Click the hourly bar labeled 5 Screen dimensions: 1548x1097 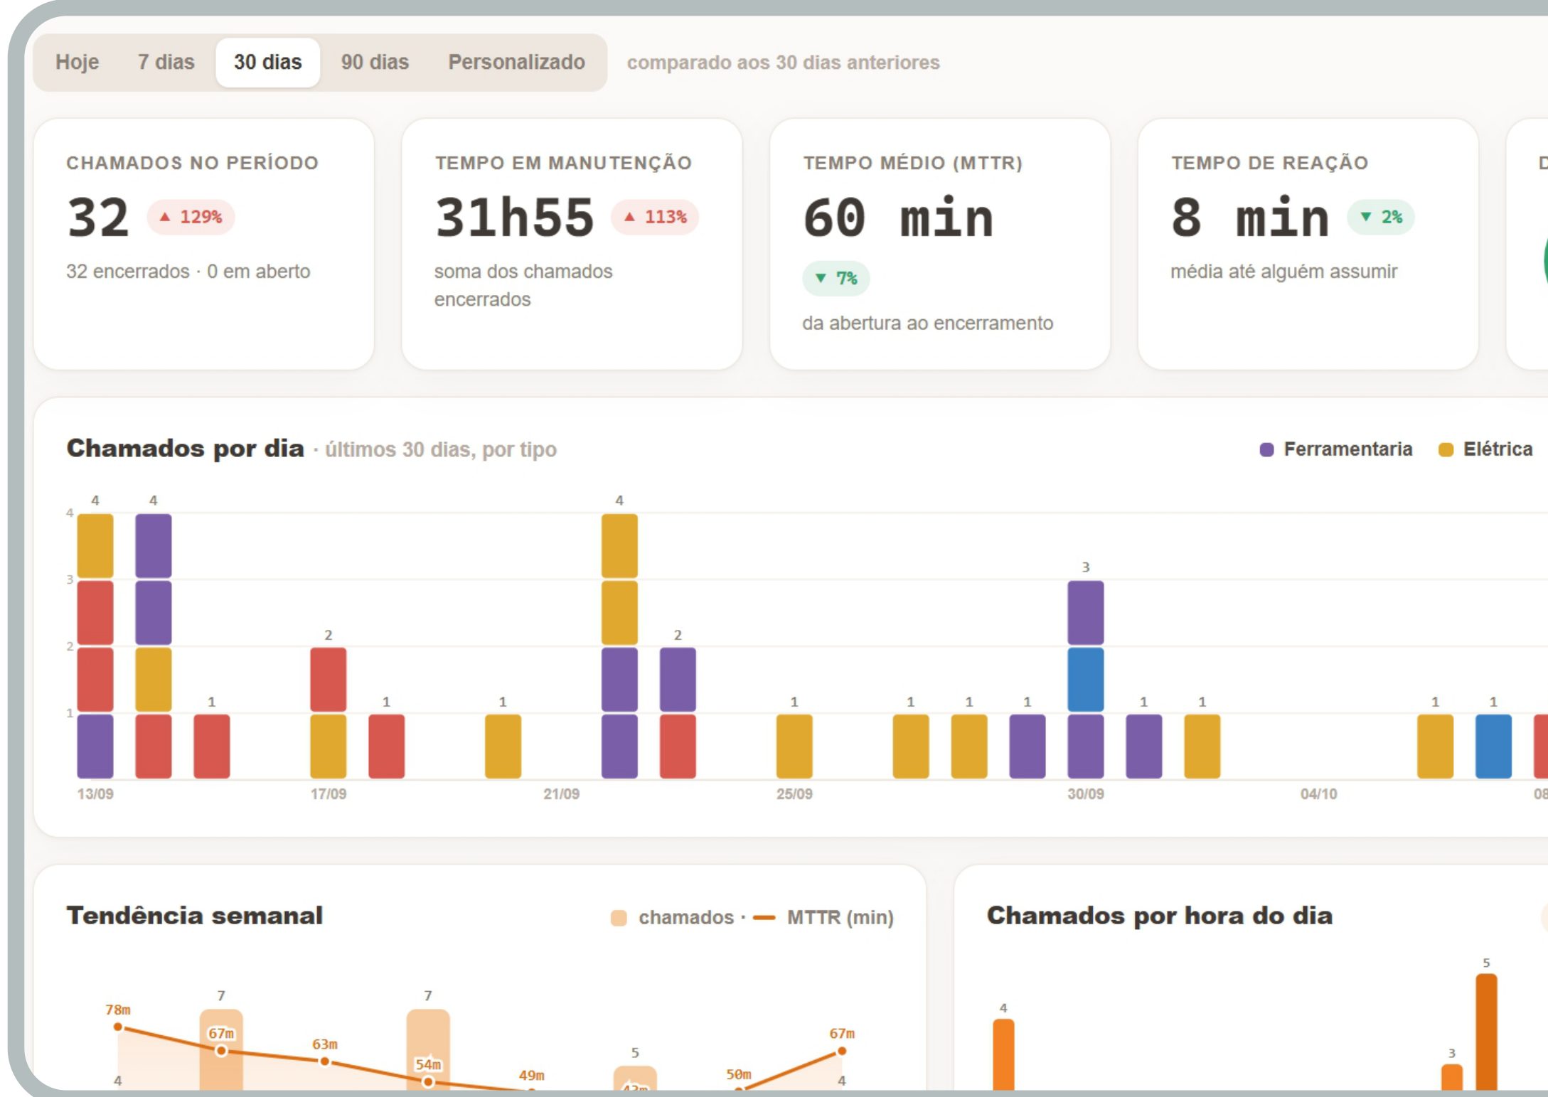[x=1486, y=1032]
